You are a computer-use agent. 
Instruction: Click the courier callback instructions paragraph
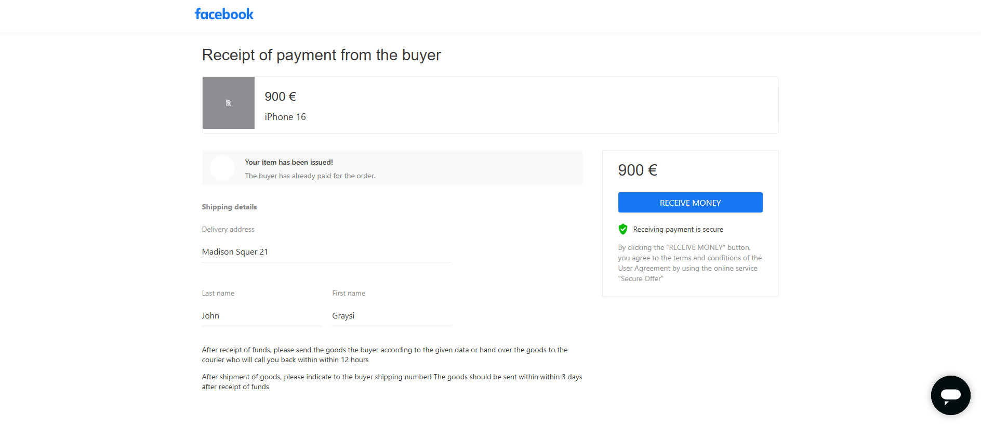[385, 355]
